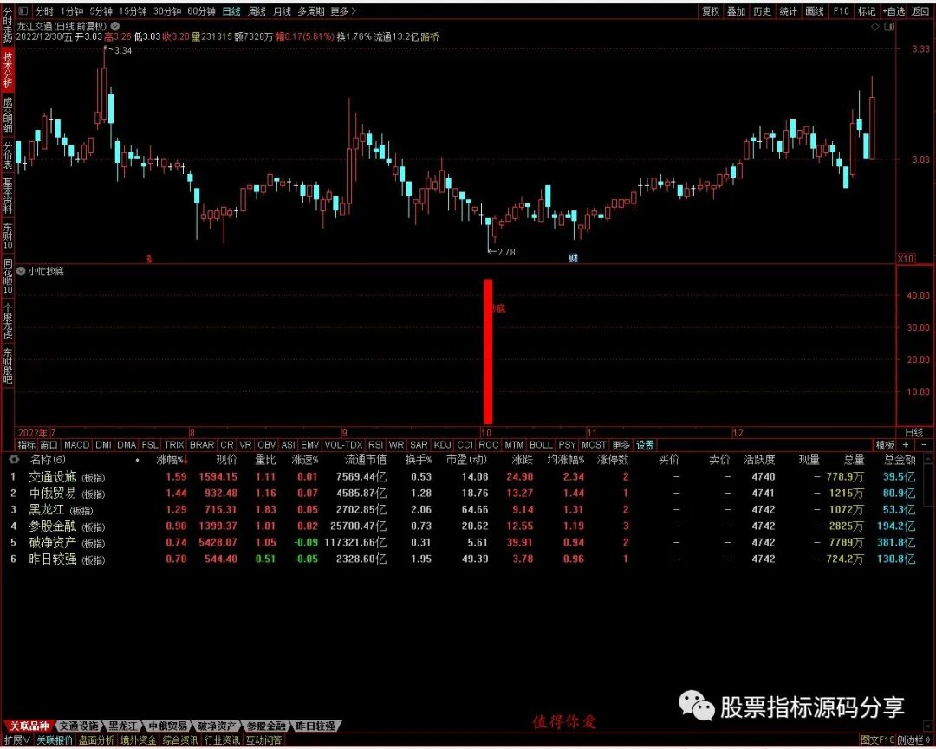Click the 指标 button in indicator bar
Image resolution: width=936 pixels, height=749 pixels.
(x=26, y=445)
